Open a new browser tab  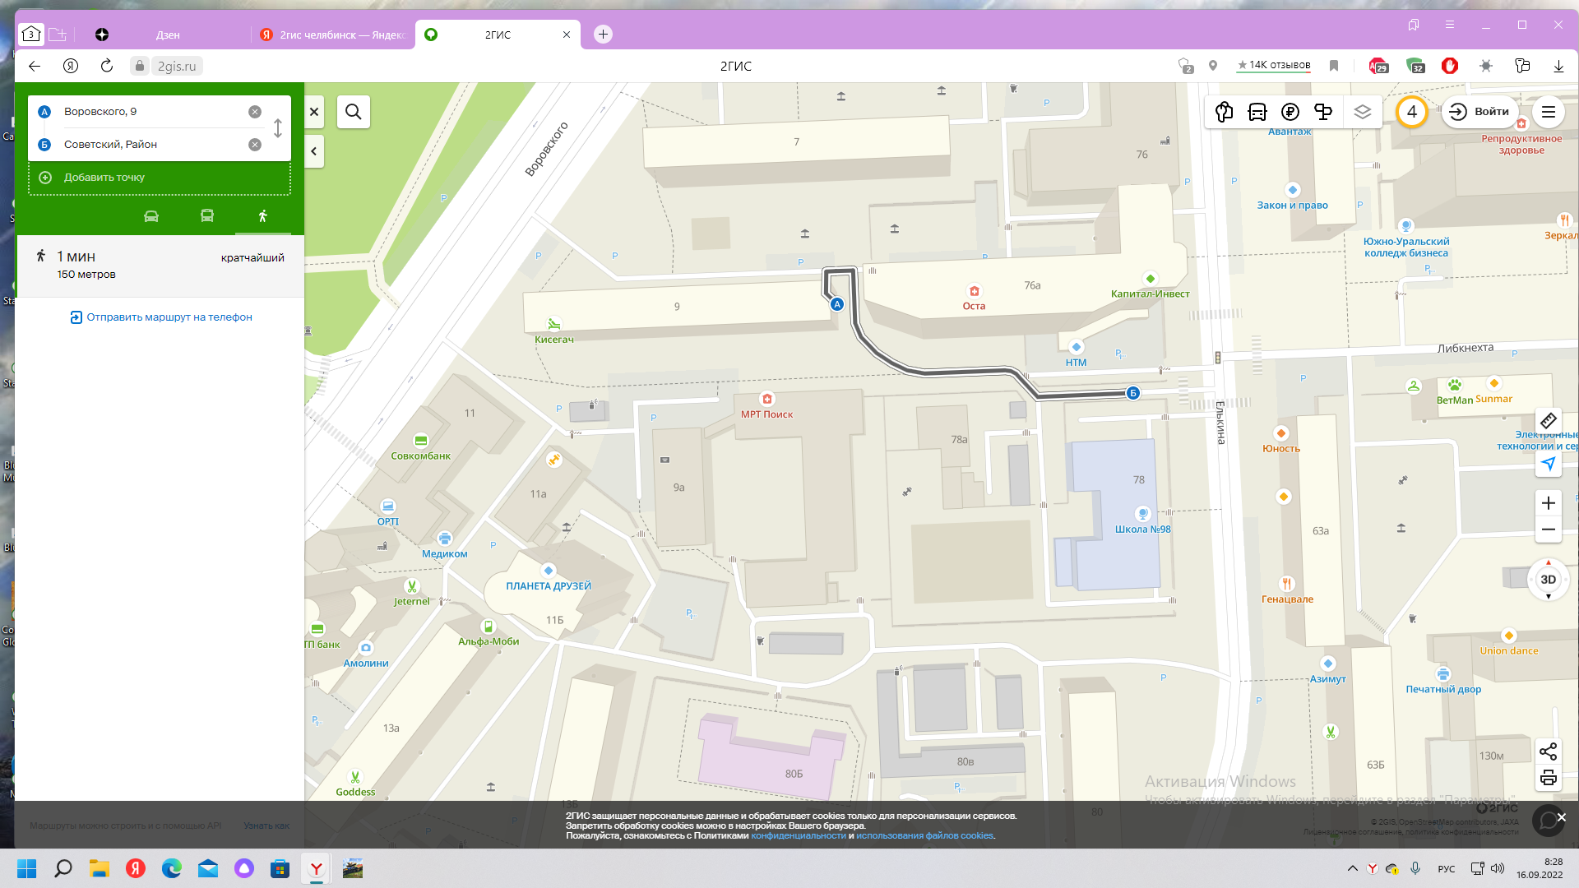(603, 35)
